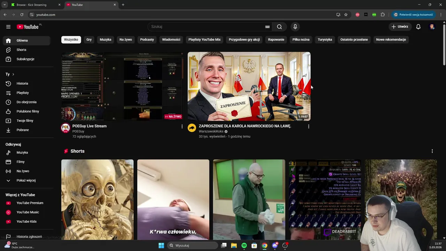Open POEGuy Live Stream thumbnail

[123, 86]
